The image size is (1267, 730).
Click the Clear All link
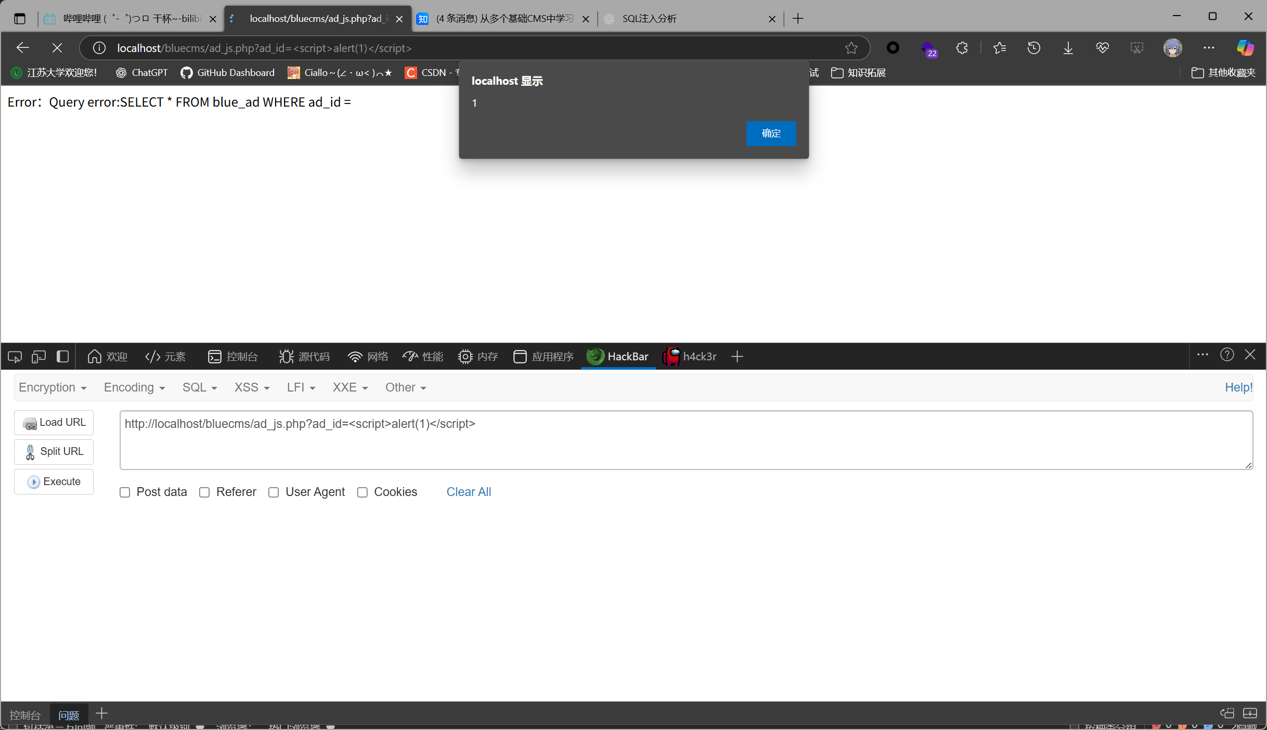click(x=469, y=492)
